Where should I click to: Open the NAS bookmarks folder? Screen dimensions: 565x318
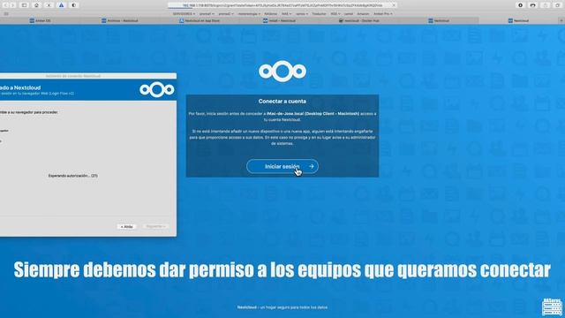[286, 14]
